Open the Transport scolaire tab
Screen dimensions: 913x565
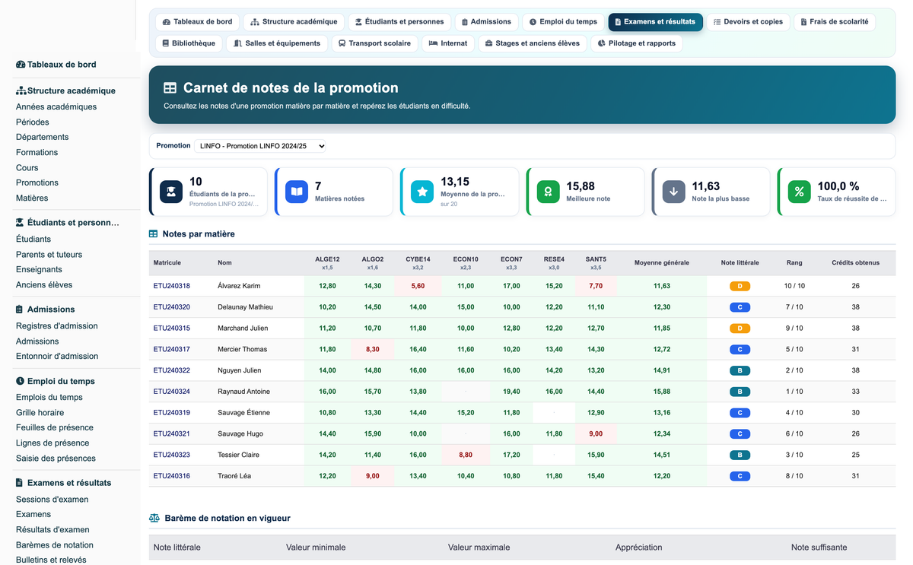375,43
